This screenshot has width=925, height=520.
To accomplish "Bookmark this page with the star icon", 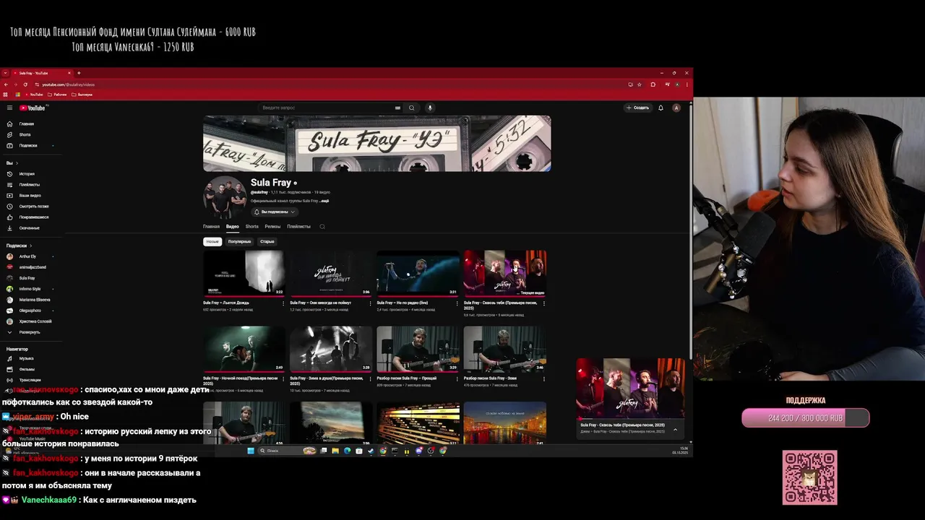I will [x=640, y=84].
